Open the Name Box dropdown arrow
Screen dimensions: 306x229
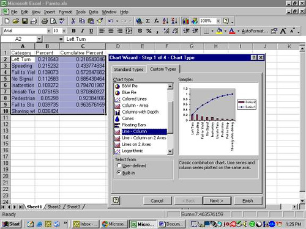39,39
